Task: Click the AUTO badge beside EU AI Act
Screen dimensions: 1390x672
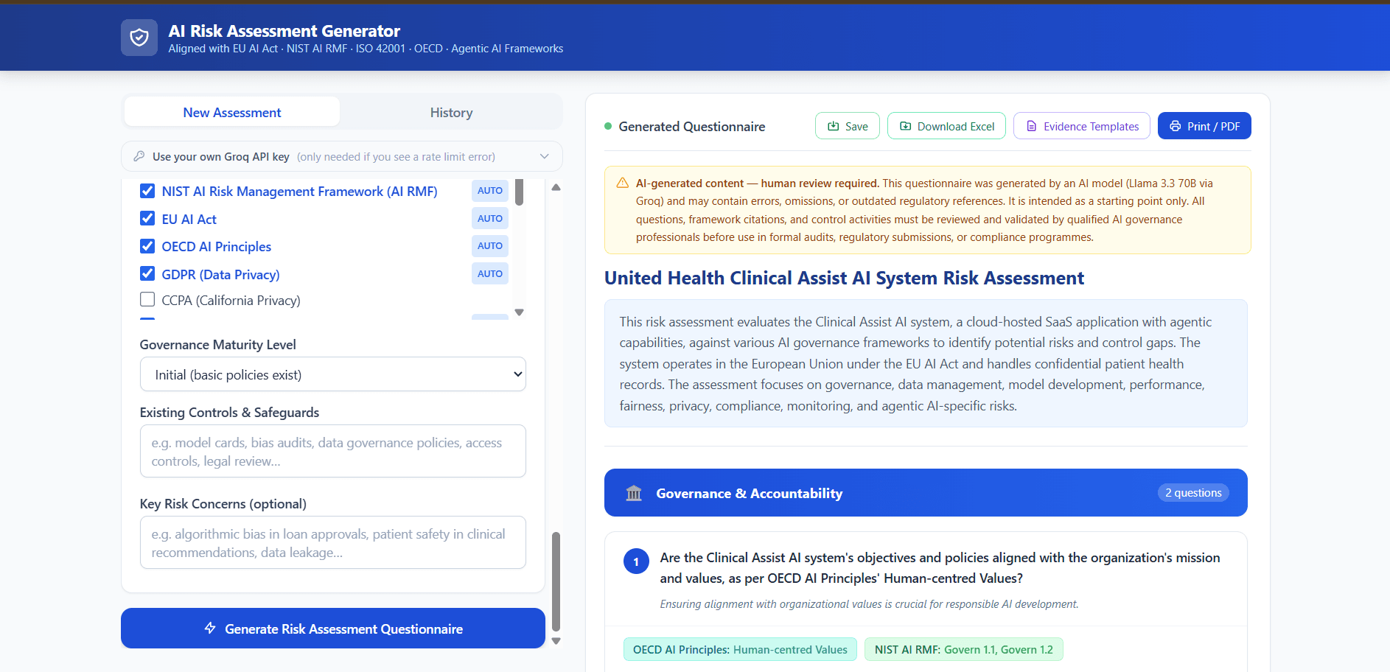Action: (x=490, y=218)
